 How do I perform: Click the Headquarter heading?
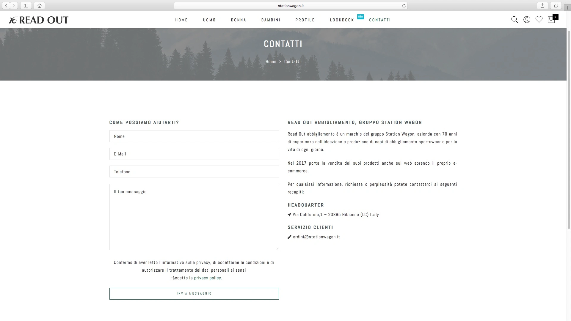(306, 205)
